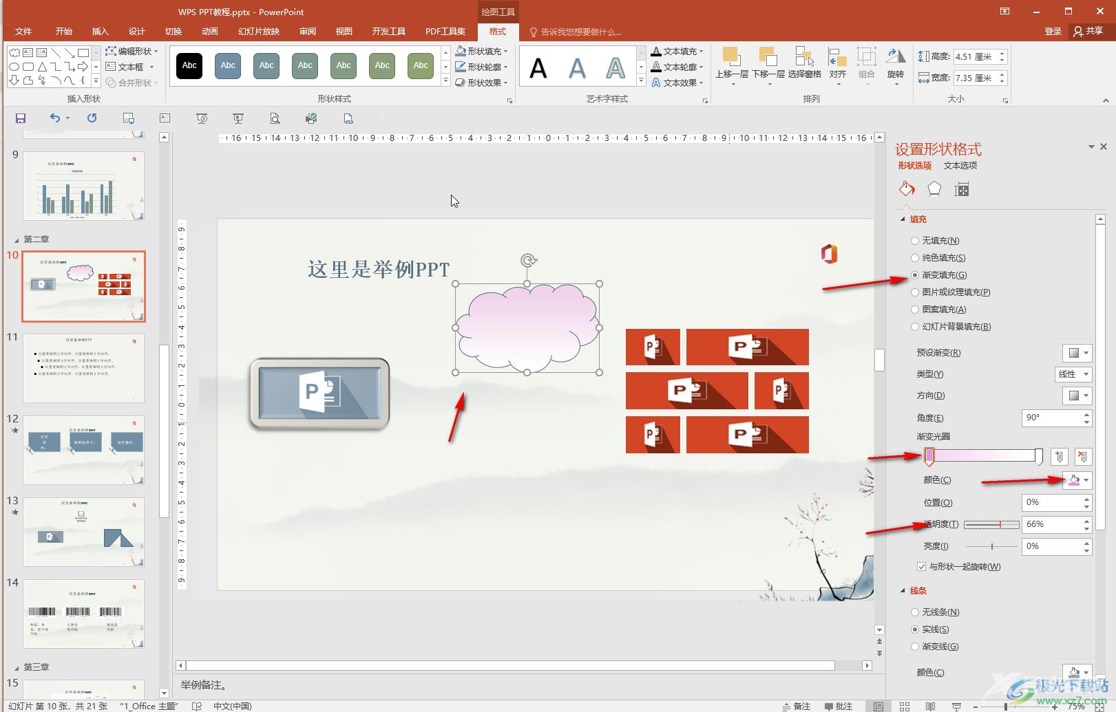
Task: Click the Text Fill (文本填充) icon
Action: pyautogui.click(x=656, y=51)
